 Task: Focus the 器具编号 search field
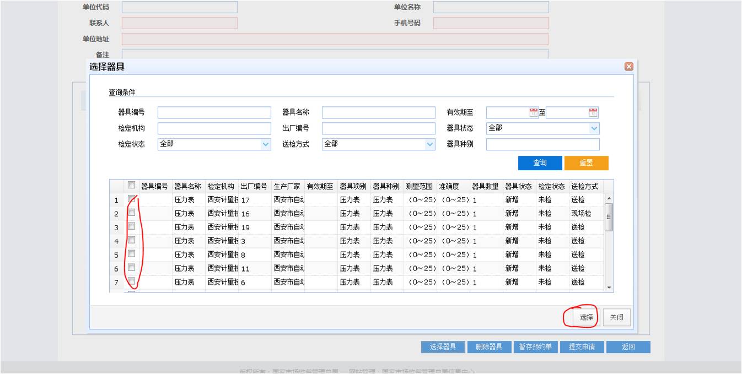pyautogui.click(x=214, y=112)
